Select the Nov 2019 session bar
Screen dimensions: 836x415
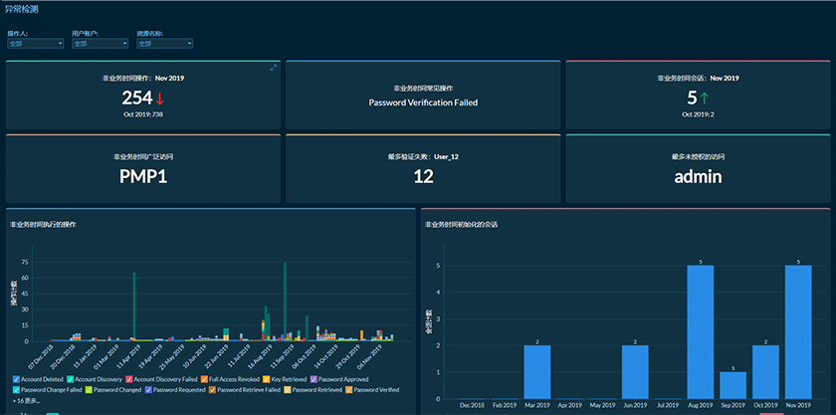798,331
